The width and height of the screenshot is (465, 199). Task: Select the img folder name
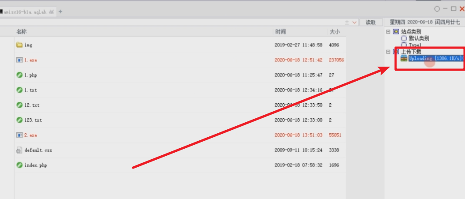(28, 45)
